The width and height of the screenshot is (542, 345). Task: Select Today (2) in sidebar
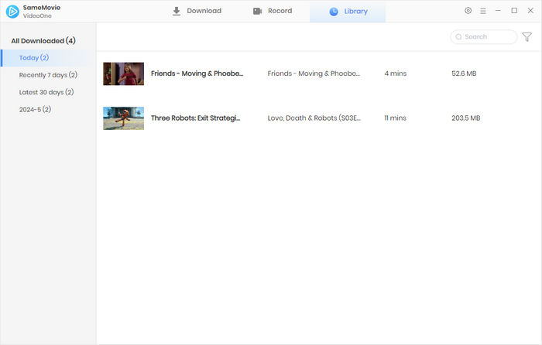click(34, 57)
